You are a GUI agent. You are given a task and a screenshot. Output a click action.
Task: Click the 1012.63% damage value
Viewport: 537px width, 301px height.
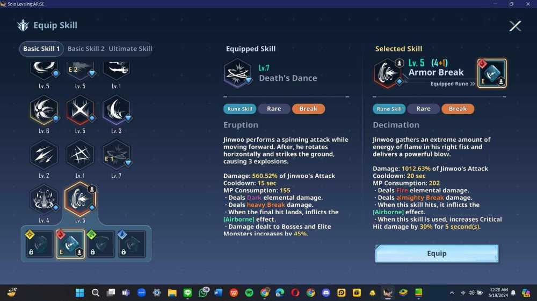click(416, 168)
